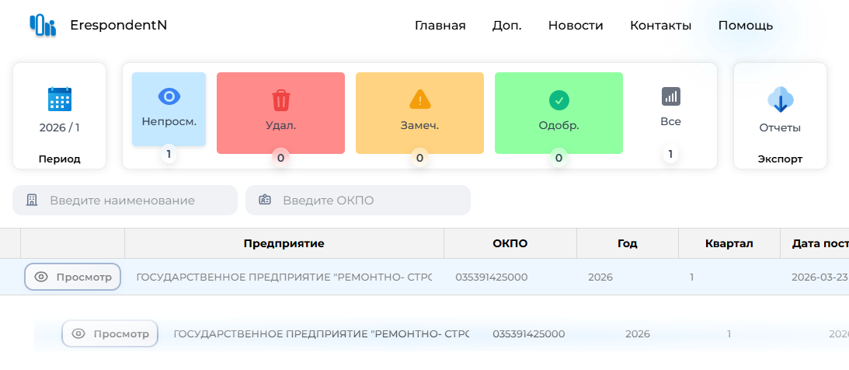Select the 2026 / 1 period value
849x370 pixels.
click(x=60, y=127)
